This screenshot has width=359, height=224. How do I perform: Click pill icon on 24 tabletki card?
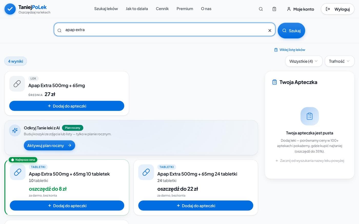tap(146, 172)
